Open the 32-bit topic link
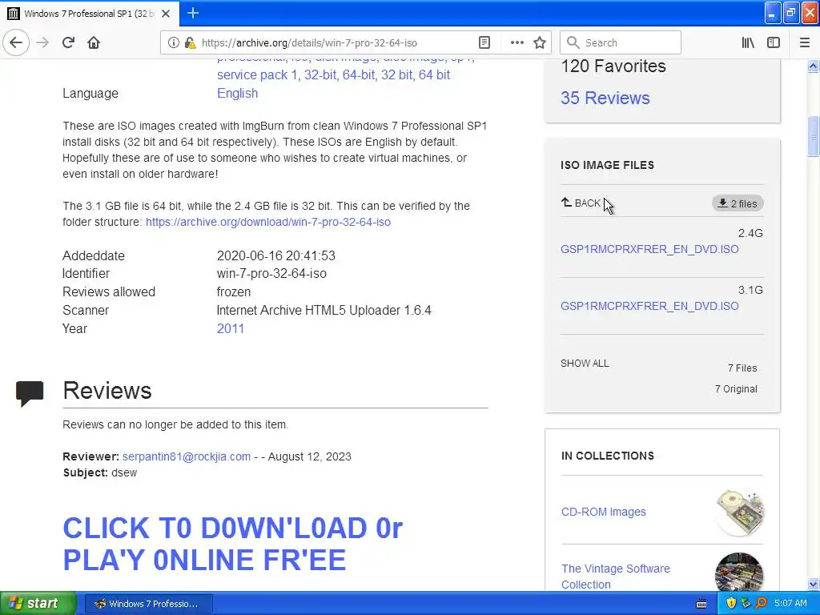820x615 pixels. tap(320, 74)
